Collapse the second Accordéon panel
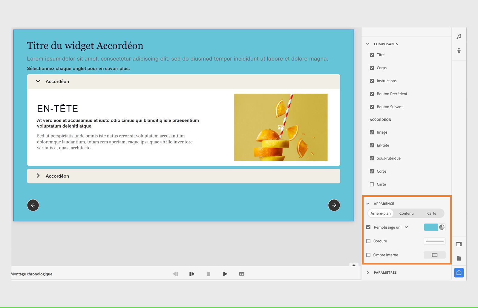Screen dimensions: 478x308 (x=38, y=176)
